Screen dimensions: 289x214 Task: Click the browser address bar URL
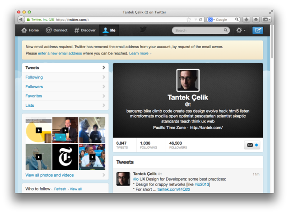coord(72,19)
